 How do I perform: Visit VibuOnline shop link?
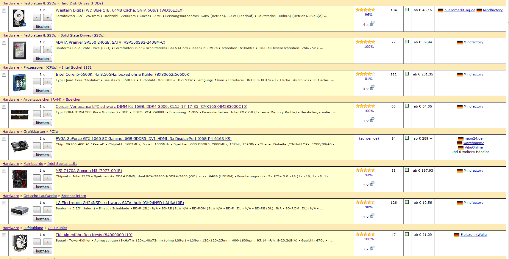(x=474, y=147)
